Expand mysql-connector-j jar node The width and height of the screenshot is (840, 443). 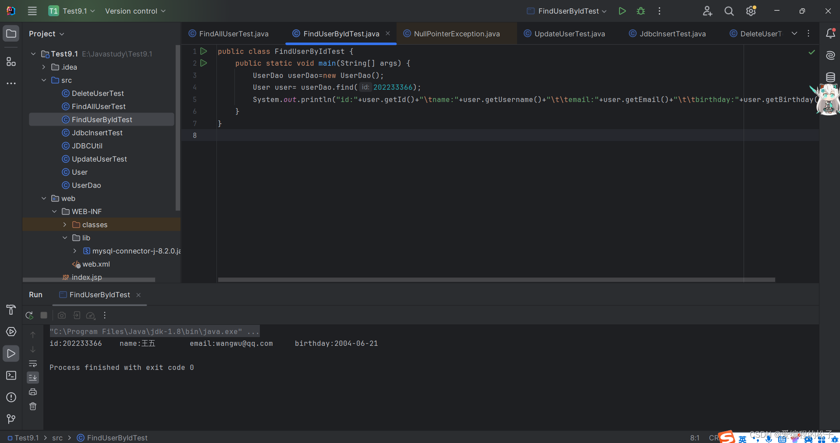(75, 251)
